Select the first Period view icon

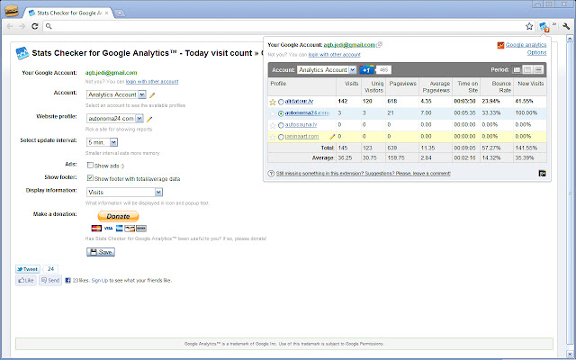pyautogui.click(x=517, y=70)
